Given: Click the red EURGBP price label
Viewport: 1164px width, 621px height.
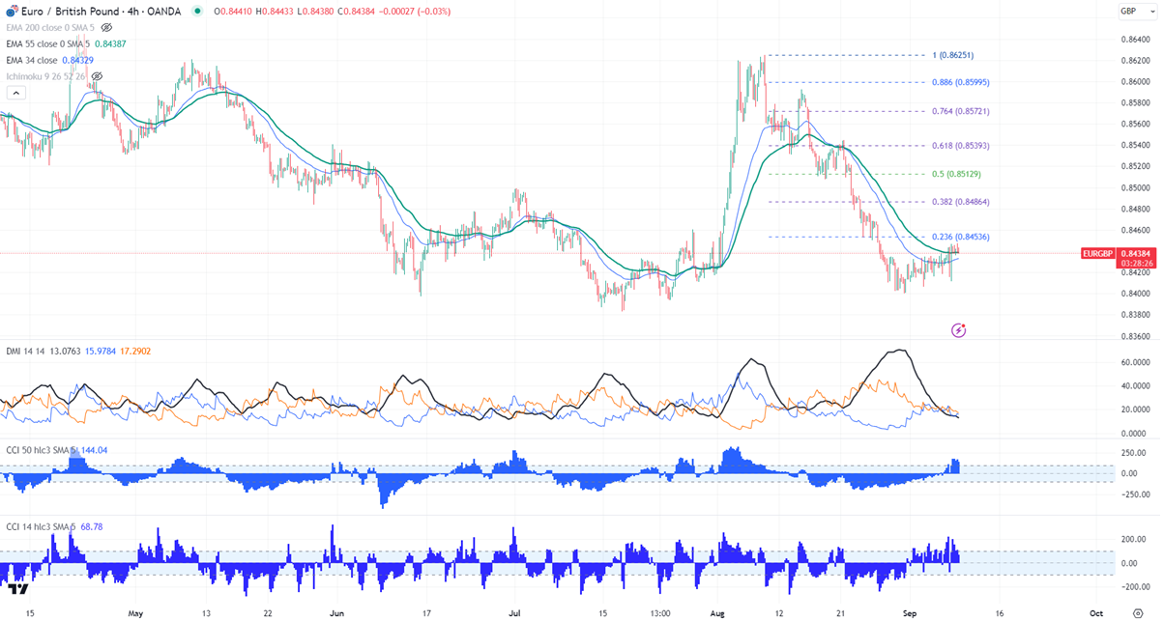Looking at the screenshot, I should coord(1100,253).
